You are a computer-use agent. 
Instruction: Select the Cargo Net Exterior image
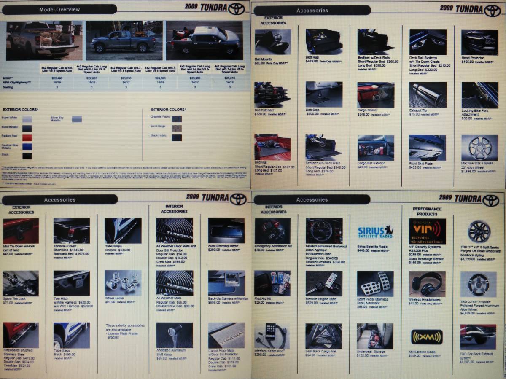point(376,148)
